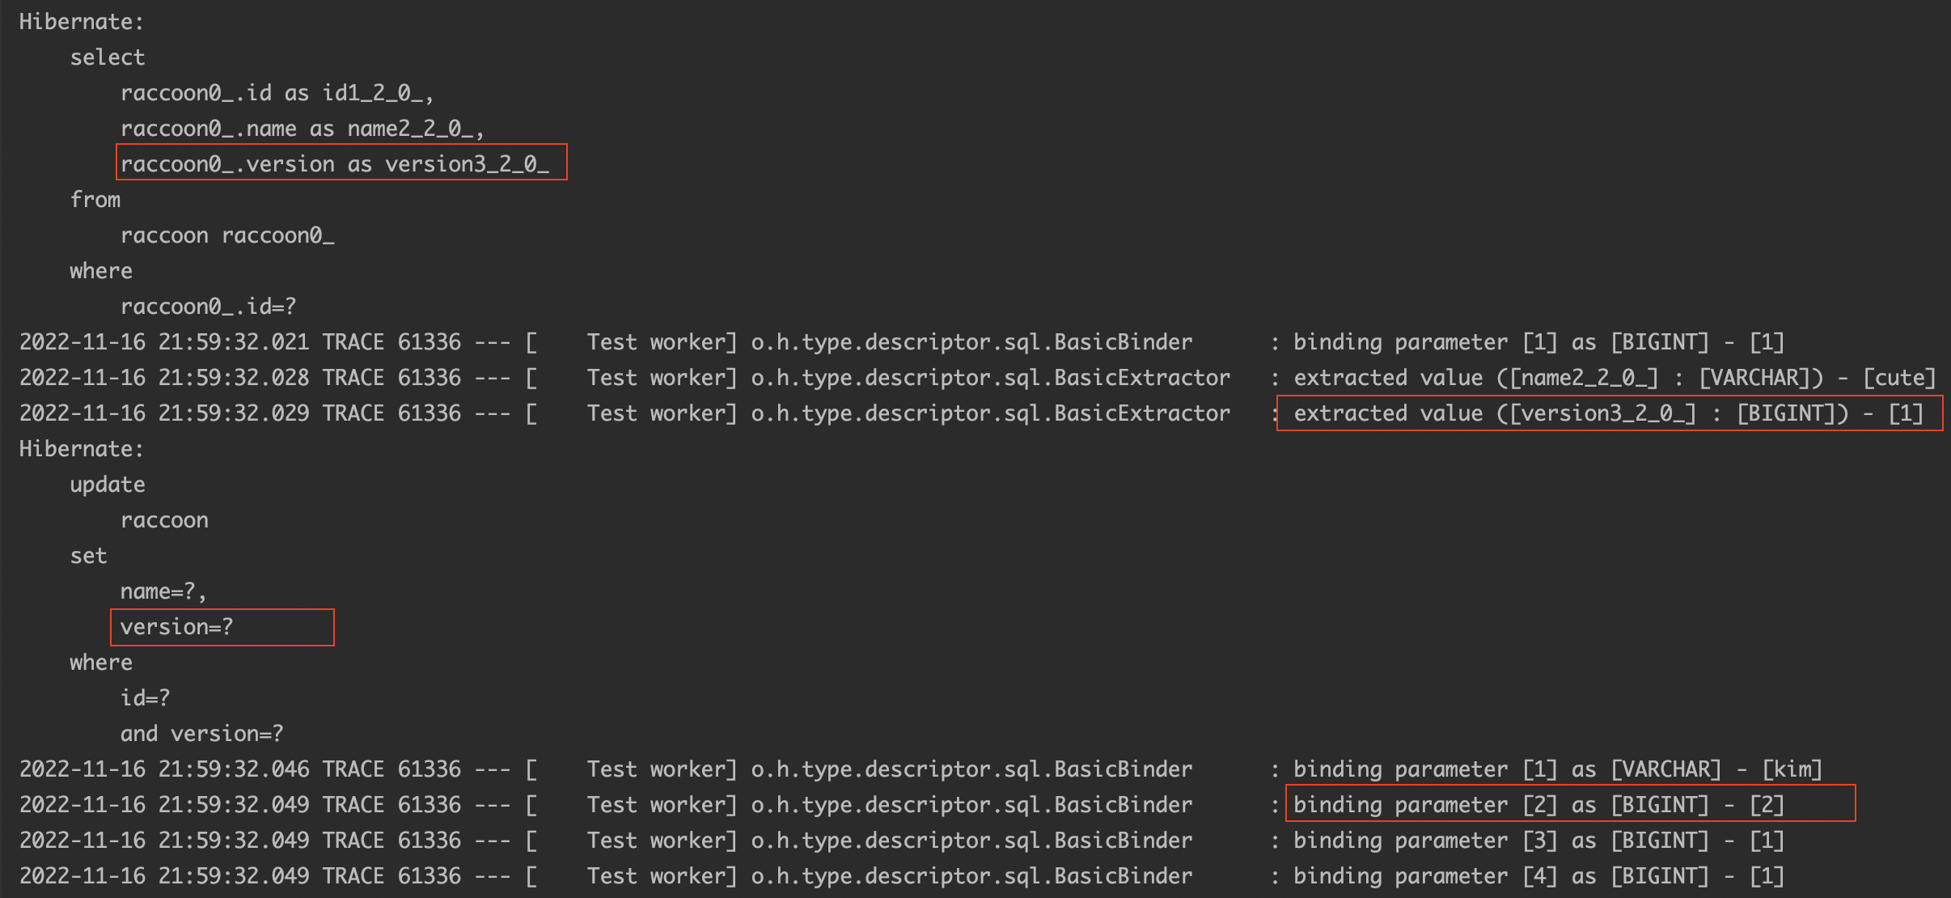Click the binding parameter [4] as BIGINT text
This screenshot has height=898, width=1951.
1538,876
